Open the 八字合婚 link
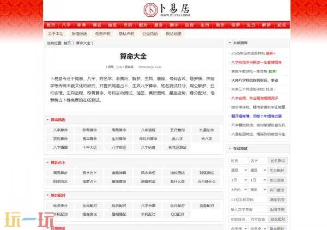The width and height of the screenshot is (327, 230). click(148, 205)
